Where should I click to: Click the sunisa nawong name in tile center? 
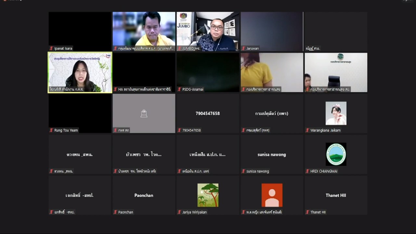pos(272,154)
